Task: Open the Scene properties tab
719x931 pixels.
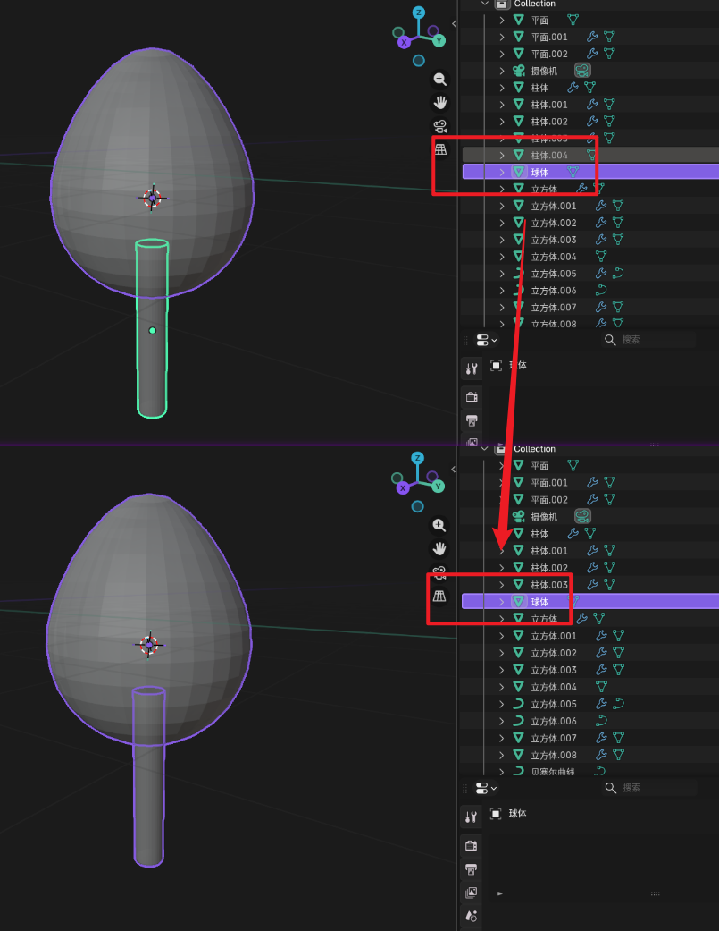Action: tap(472, 916)
